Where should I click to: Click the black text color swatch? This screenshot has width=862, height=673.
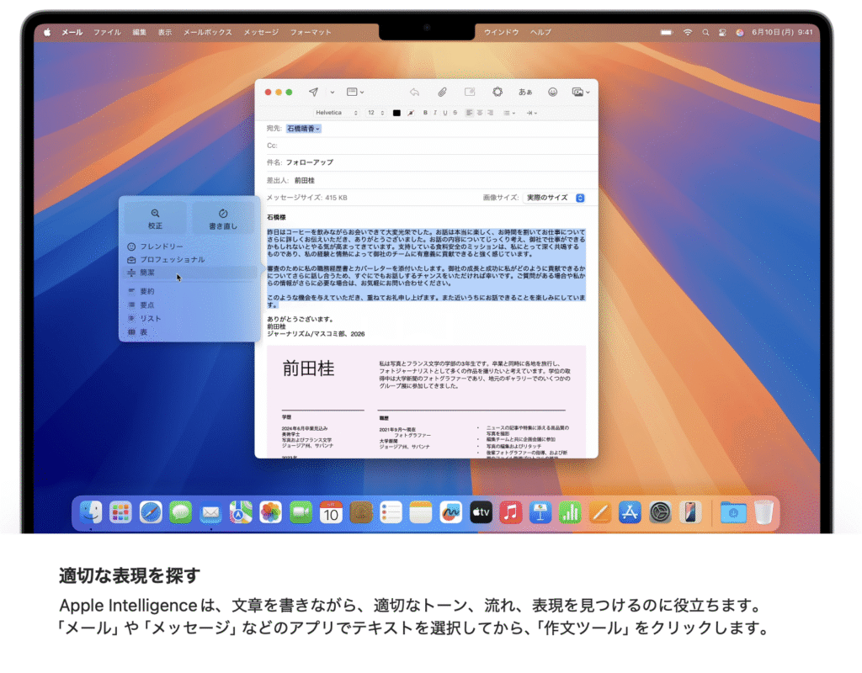tap(396, 113)
